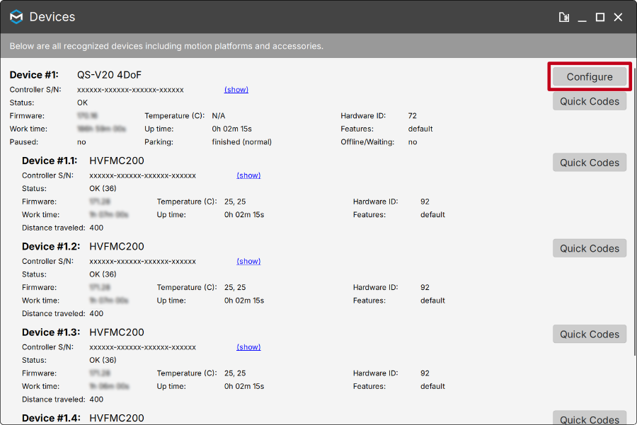Hit Quick Codes button for Device #1.4
This screenshot has height=425, width=637.
590,418
